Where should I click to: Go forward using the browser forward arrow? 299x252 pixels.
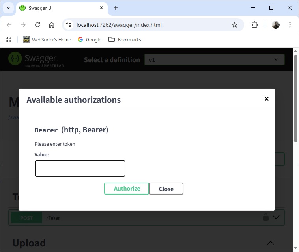pyautogui.click(x=23, y=25)
